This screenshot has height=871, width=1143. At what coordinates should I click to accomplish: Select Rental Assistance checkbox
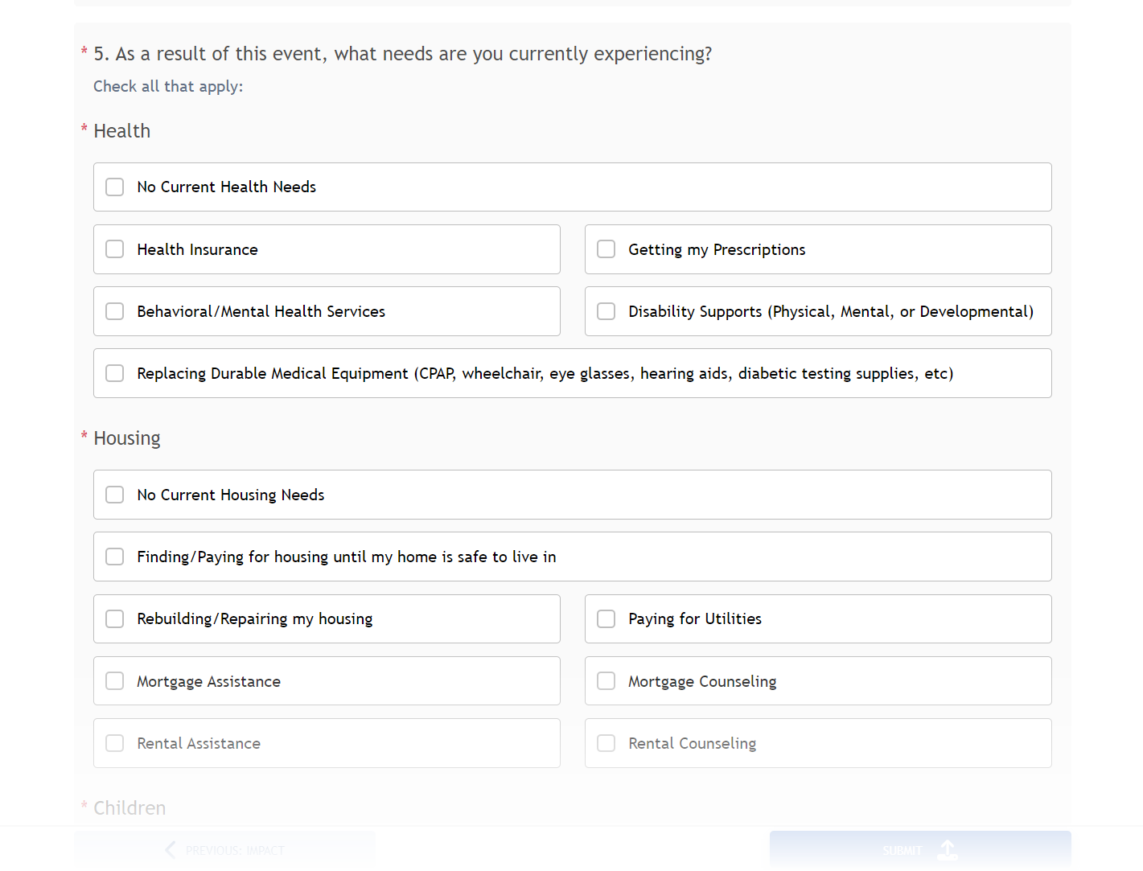(x=114, y=743)
